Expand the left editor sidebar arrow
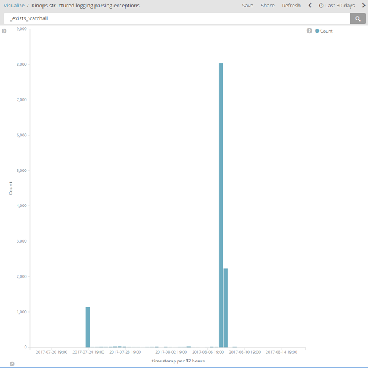This screenshot has width=368, height=368. point(4,31)
